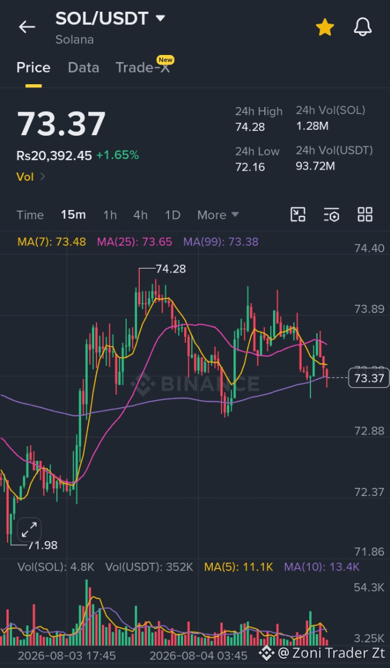Click the 2026-08-03 17:45 time label

click(x=67, y=655)
